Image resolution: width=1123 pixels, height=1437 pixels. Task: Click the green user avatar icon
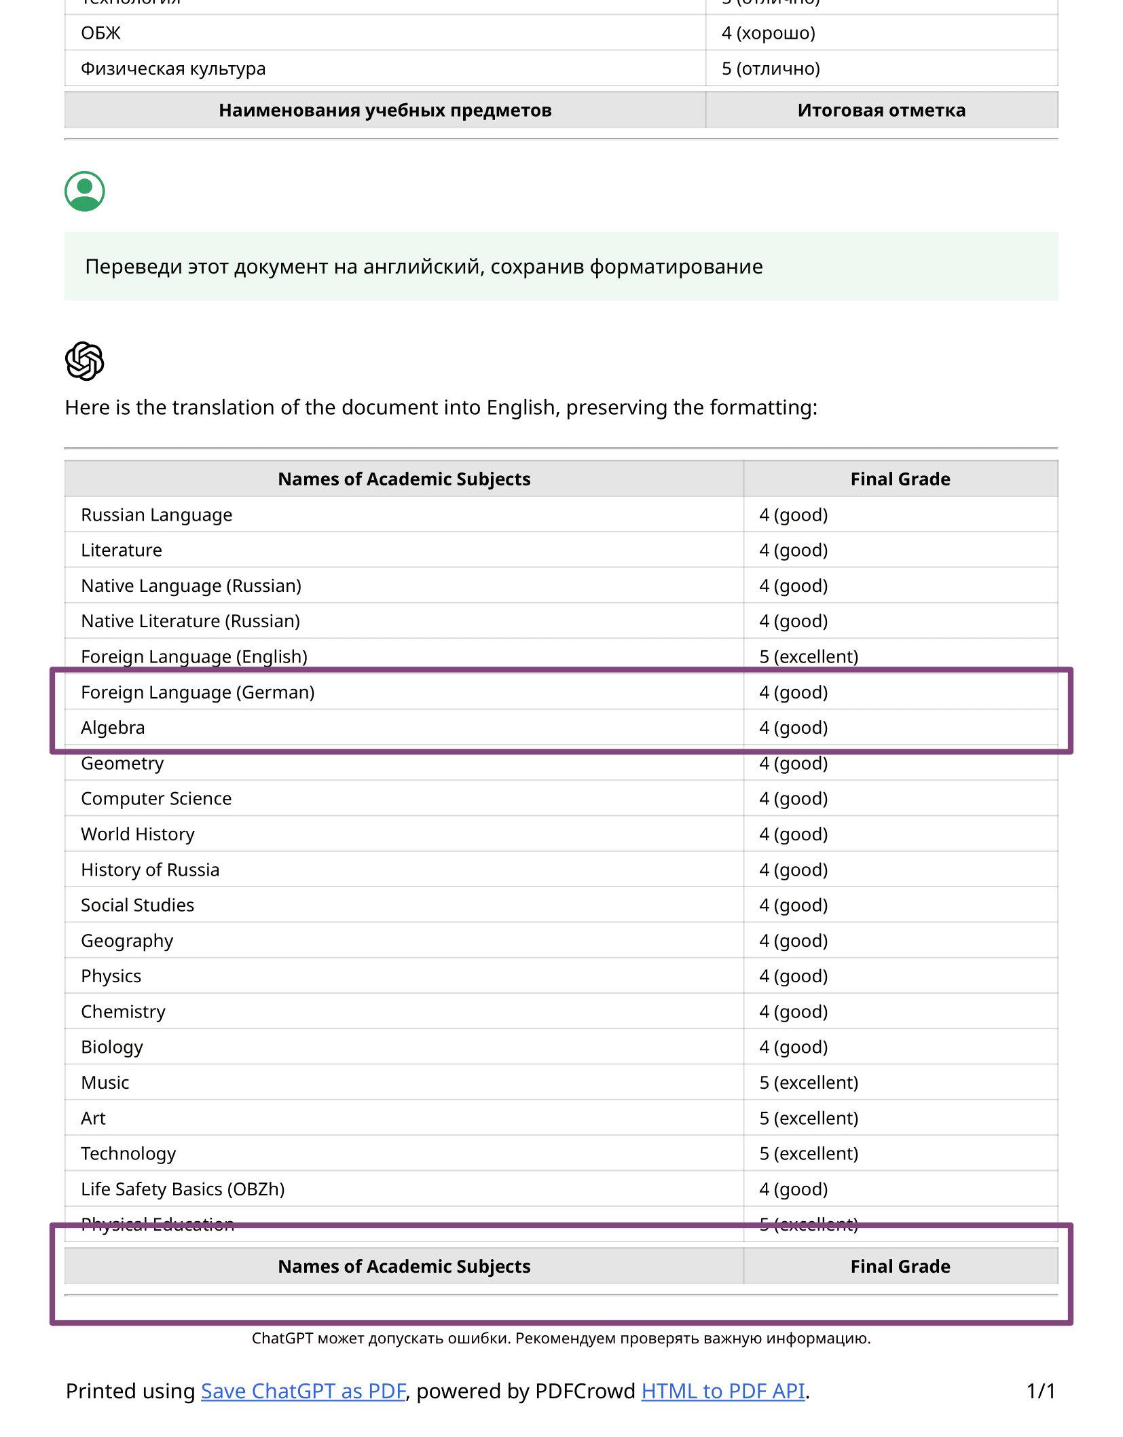click(x=85, y=191)
